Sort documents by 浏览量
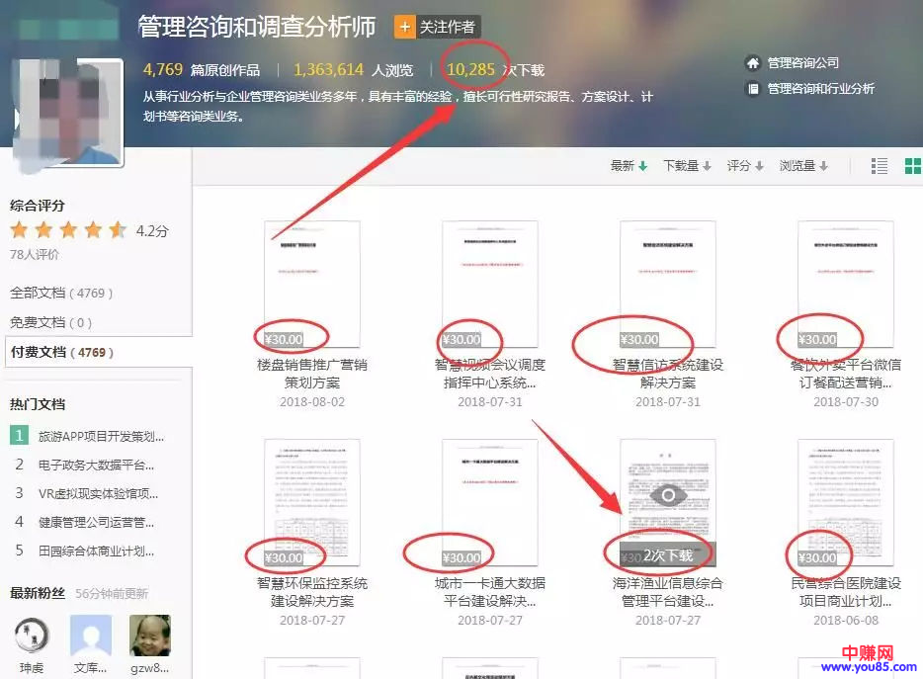 pos(803,166)
